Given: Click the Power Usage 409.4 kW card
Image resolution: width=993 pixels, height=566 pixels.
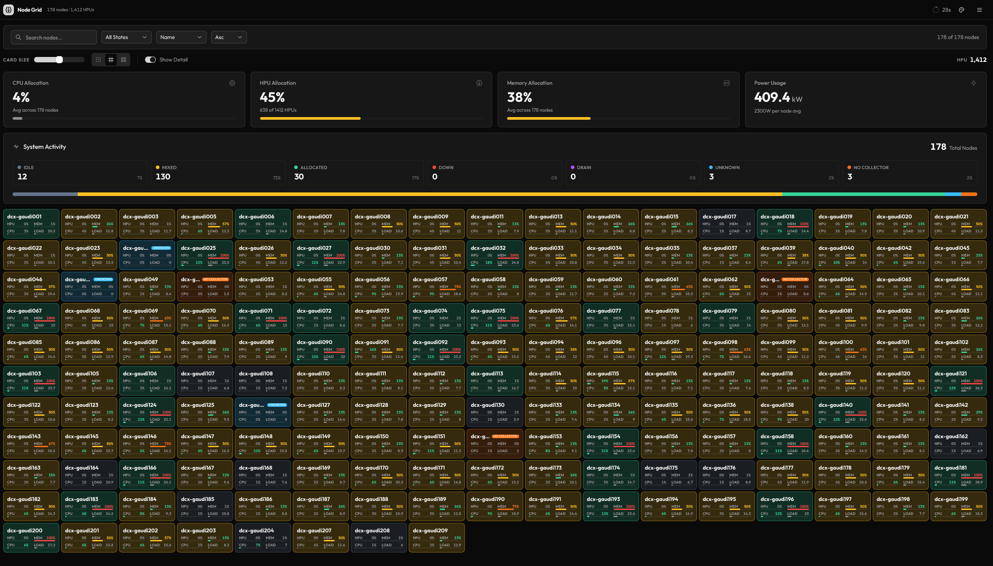Looking at the screenshot, I should pos(866,100).
